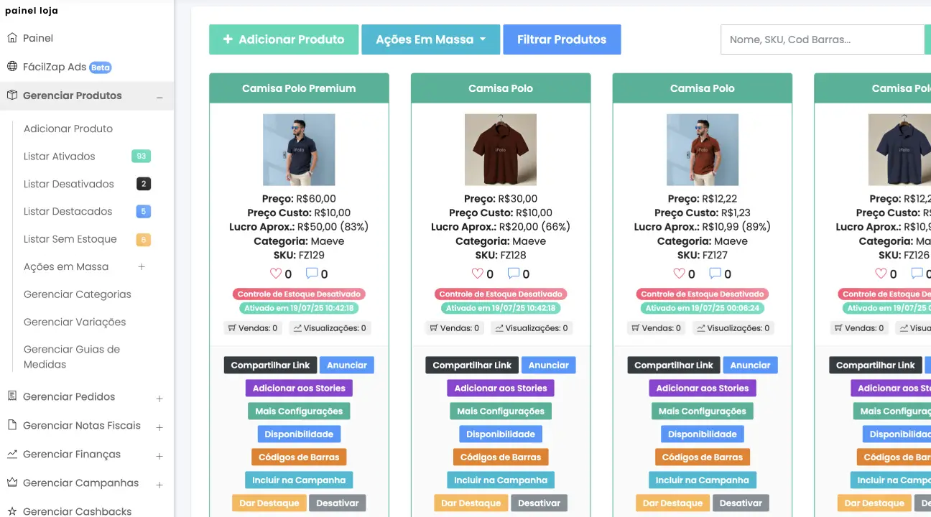Open Listar Destacados in sidebar
The image size is (931, 517).
68,211
